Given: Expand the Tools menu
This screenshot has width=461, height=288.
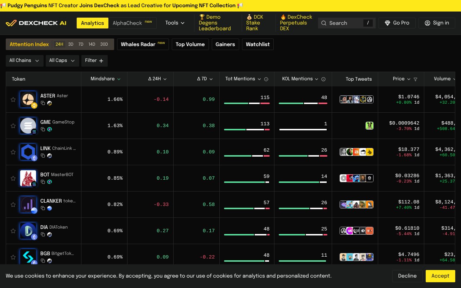Looking at the screenshot, I should pos(175,23).
